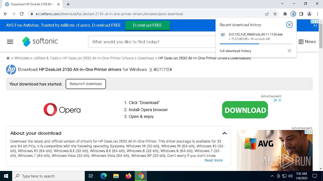Screen dimensions: 323x181
Task: Close the AVG sidebar ad
Action: tap(311, 132)
